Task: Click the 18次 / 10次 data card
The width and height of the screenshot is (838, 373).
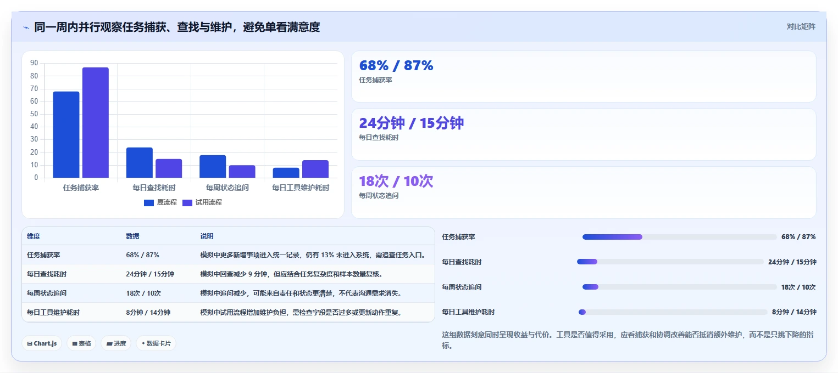Action: (x=584, y=193)
